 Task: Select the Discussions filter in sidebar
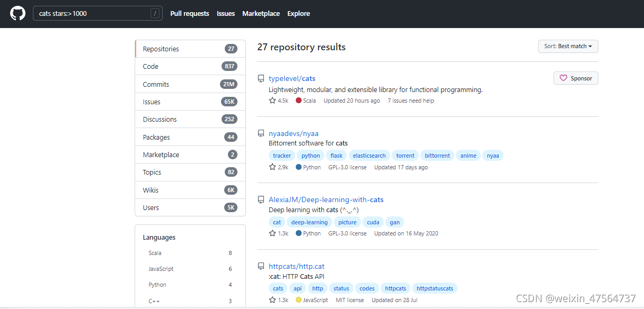(x=190, y=119)
